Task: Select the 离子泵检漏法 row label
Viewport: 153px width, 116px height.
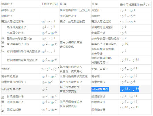Action: point(10,76)
